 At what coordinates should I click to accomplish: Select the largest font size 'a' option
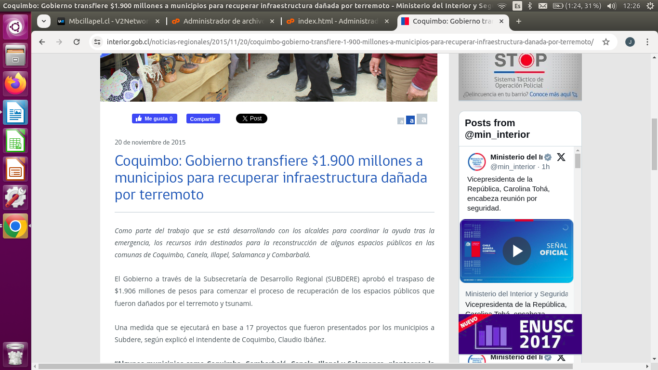point(422,119)
